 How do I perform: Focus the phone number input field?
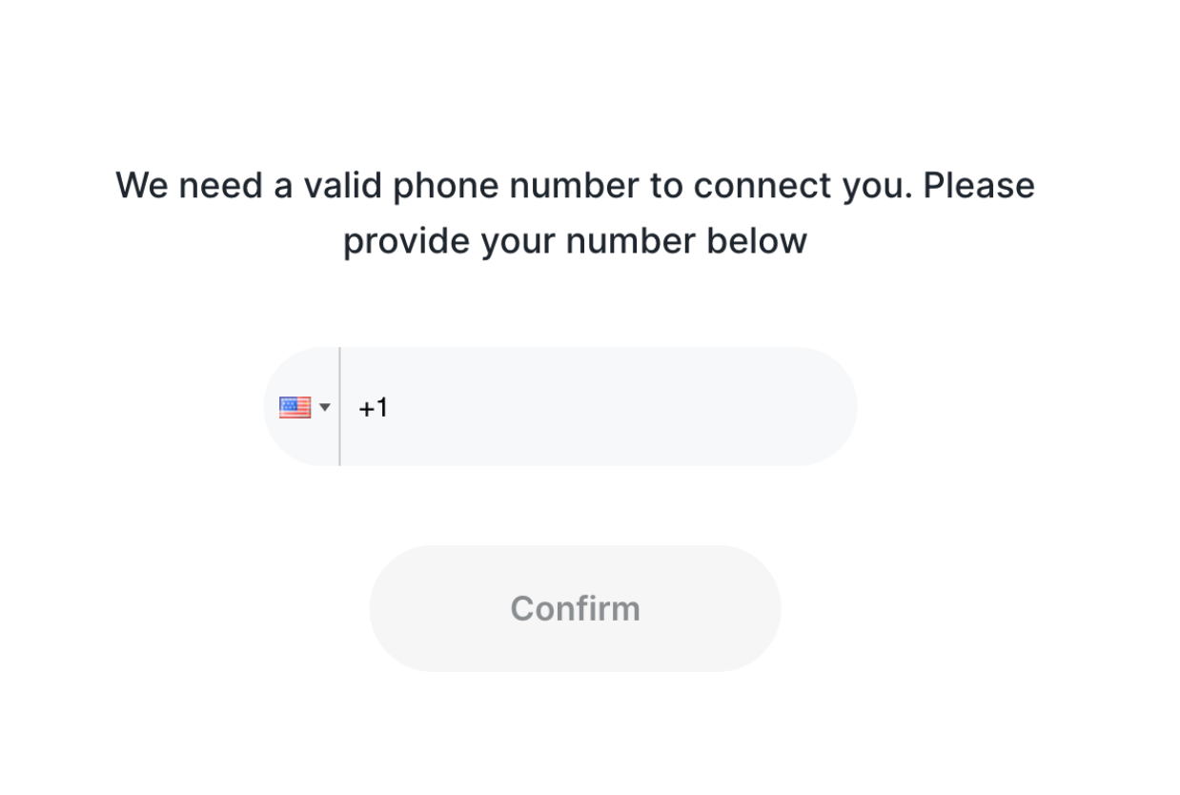(599, 407)
